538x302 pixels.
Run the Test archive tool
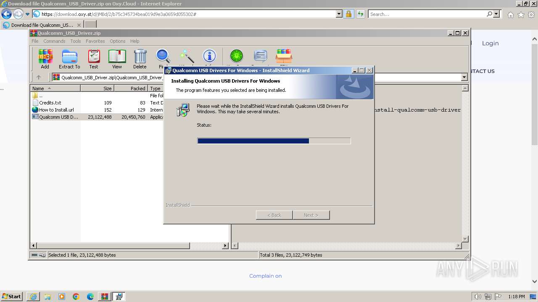pos(93,59)
